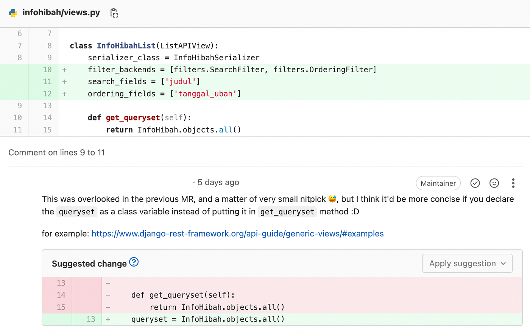Viewport: 530px width, 334px height.
Task: Click the infohibah/views.py file title
Action: coord(61,12)
